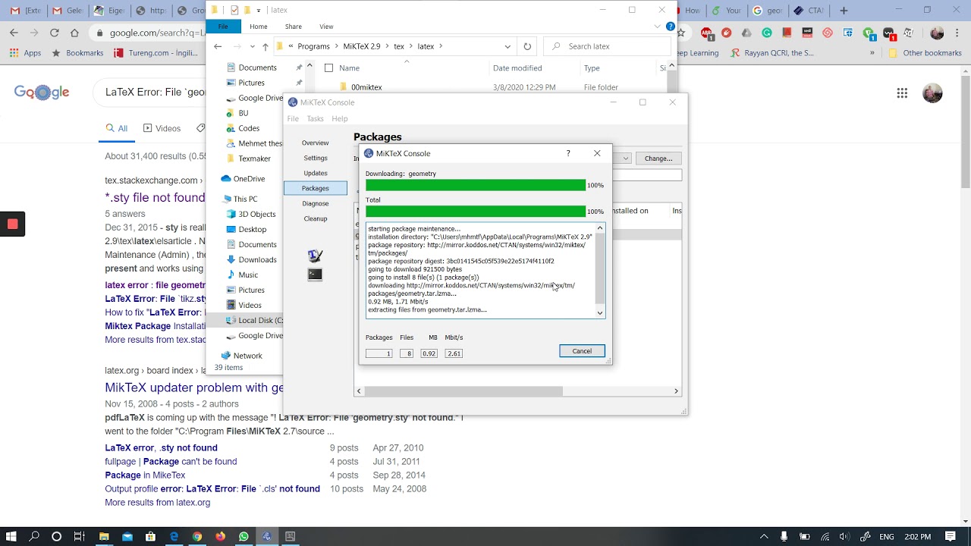Open the Diagnose page in MiKTeX Console
This screenshot has width=971, height=546.
(315, 203)
